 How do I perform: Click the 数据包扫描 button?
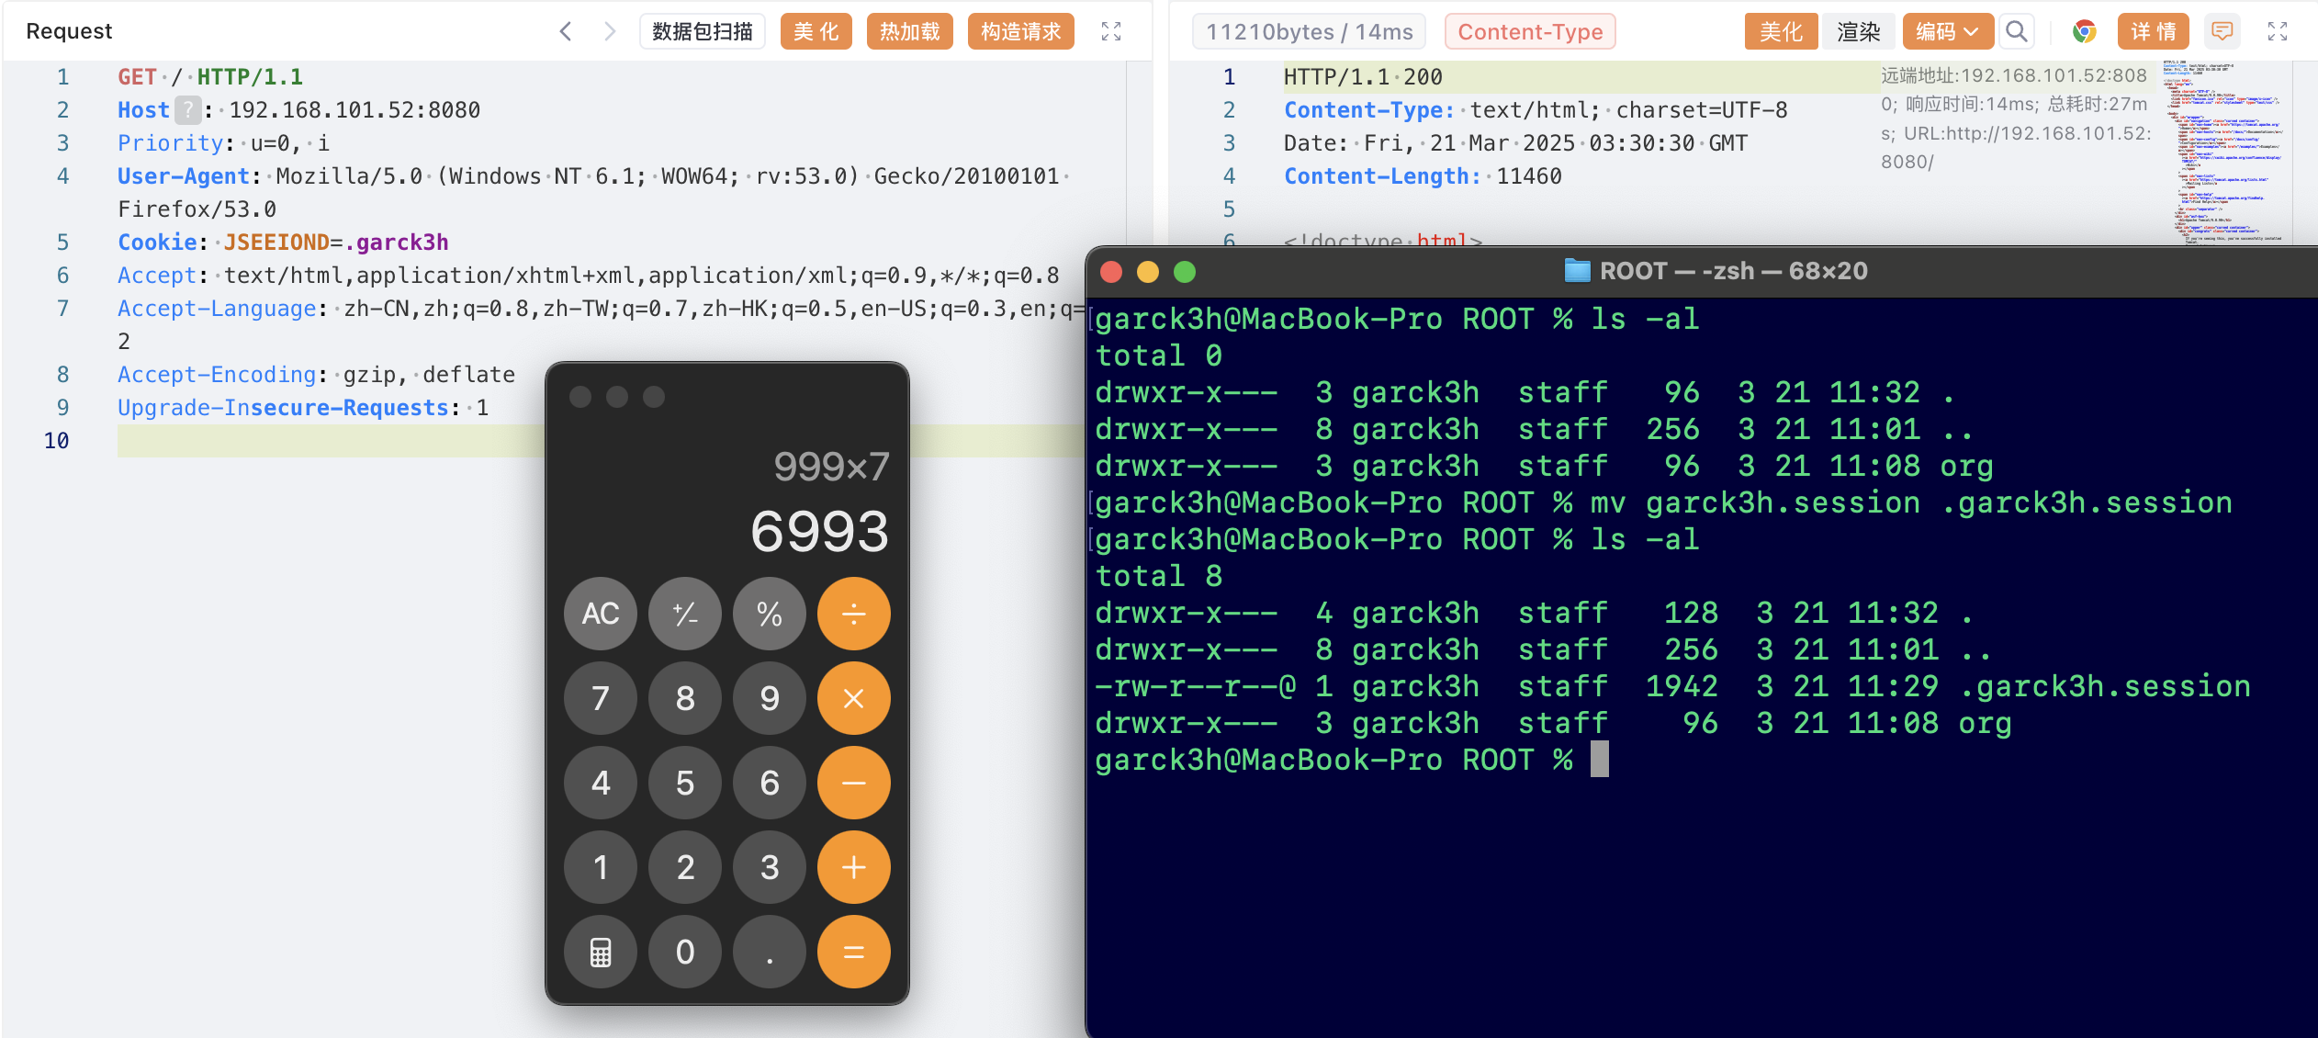click(x=703, y=31)
